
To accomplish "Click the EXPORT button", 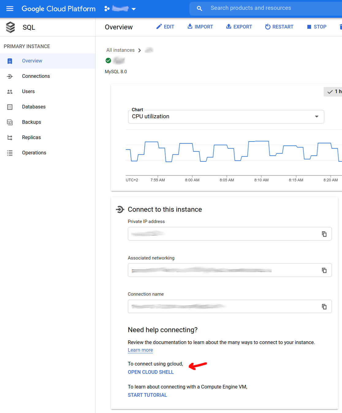I will click(239, 27).
